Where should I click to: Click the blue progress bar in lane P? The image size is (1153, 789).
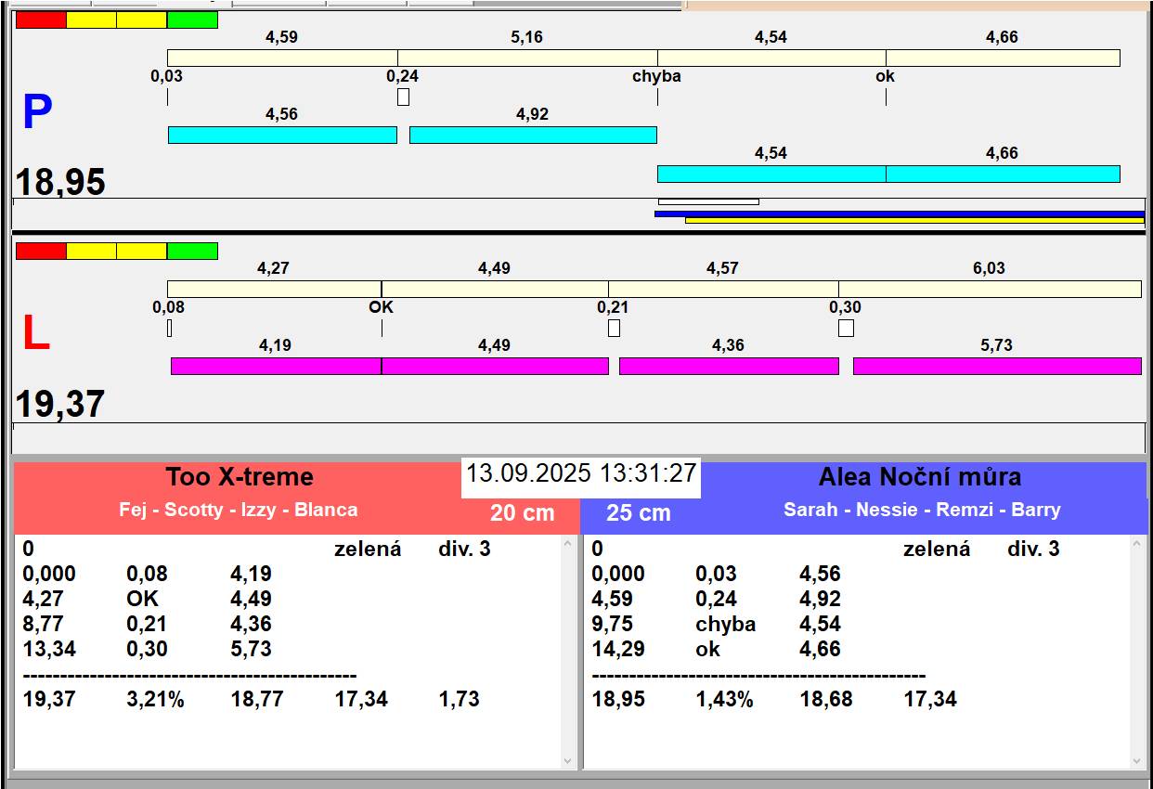click(x=898, y=213)
